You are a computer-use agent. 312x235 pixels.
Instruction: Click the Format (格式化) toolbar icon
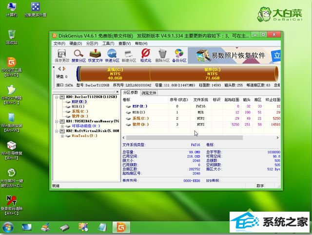pyautogui.click(x=146, y=55)
